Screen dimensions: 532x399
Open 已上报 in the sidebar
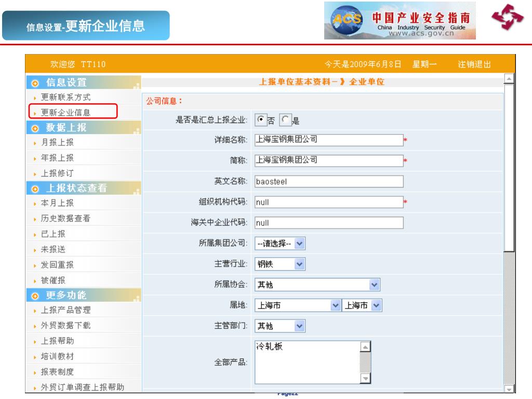[53, 234]
